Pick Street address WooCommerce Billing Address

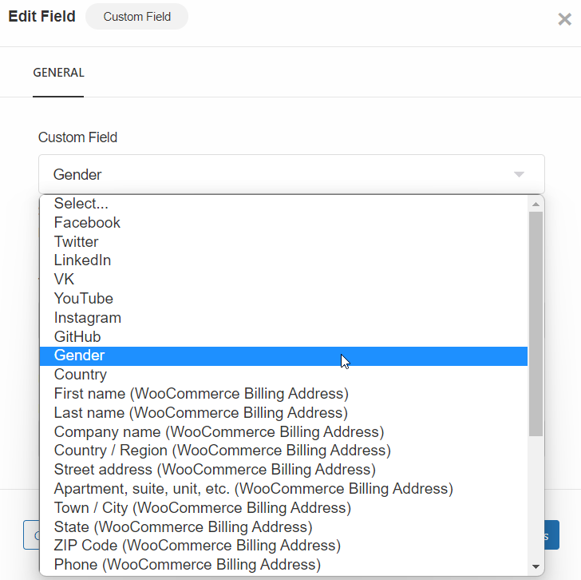[283, 470]
